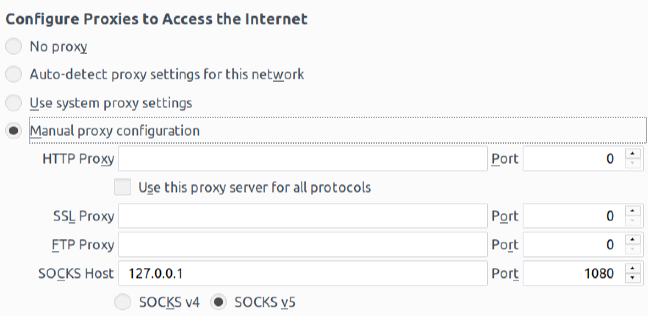Click the FTP Proxy Port number field
Image resolution: width=648 pixels, height=316 pixels.
coord(574,245)
